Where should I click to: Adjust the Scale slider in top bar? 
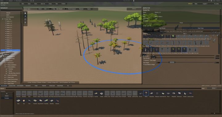tap(40, 1)
